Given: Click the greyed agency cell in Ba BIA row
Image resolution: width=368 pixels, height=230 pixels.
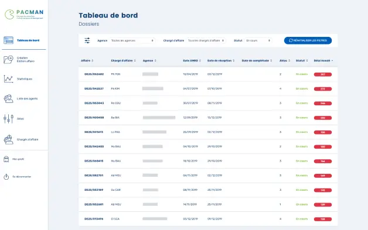Looking at the screenshot, I should [x=159, y=118].
